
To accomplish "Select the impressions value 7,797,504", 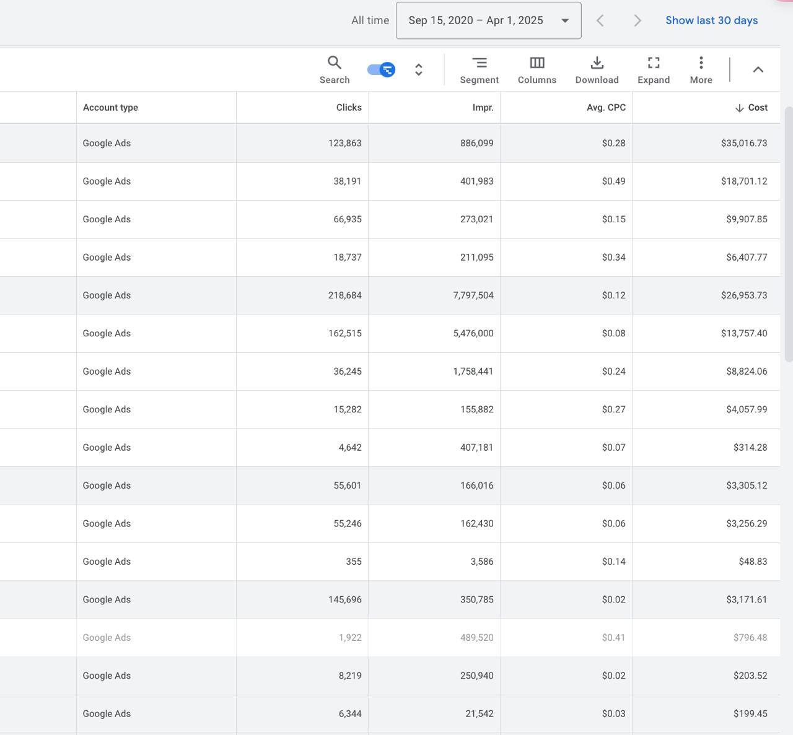I will tap(473, 295).
